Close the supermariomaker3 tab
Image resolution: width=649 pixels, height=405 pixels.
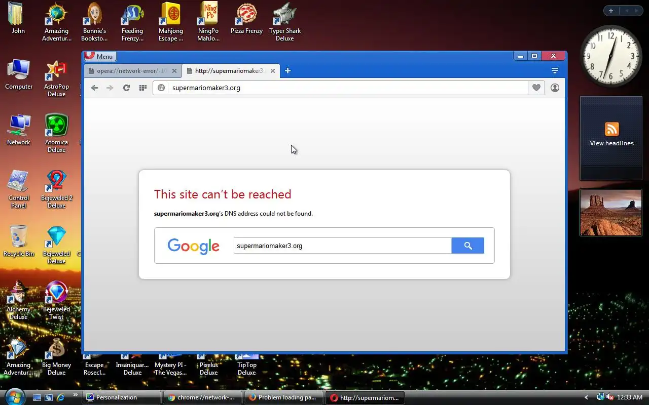272,71
